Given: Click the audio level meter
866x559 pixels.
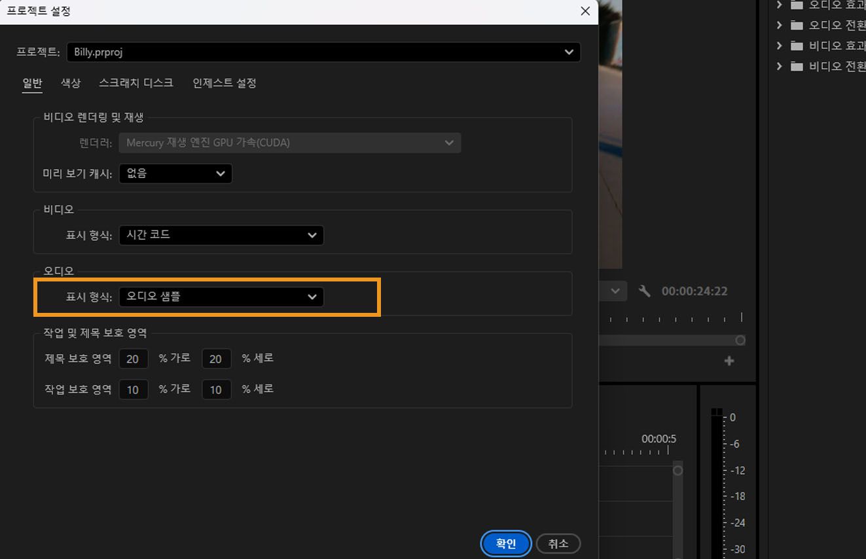Looking at the screenshot, I should click(717, 483).
